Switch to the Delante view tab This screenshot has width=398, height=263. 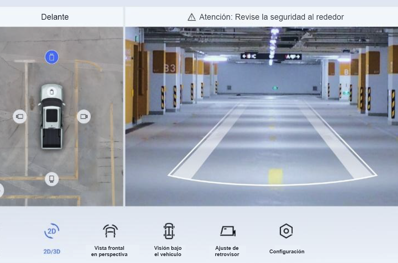coord(55,16)
